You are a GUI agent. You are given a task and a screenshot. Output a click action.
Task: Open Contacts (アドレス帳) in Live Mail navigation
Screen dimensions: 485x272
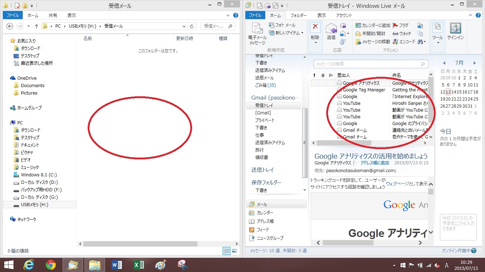pos(261,221)
